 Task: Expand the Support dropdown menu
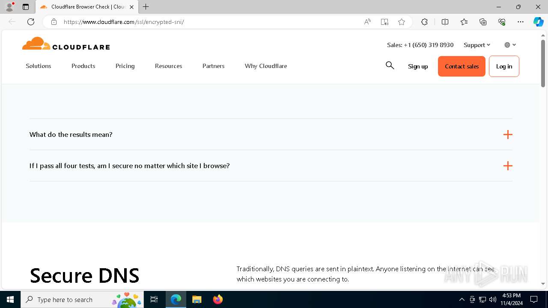pyautogui.click(x=477, y=45)
